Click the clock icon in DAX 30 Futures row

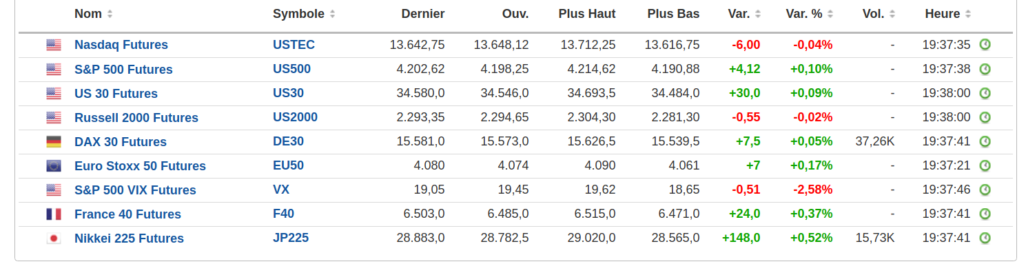tap(985, 141)
